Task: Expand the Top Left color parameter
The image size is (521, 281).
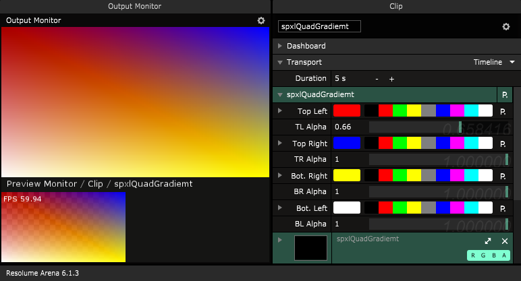Action: [x=280, y=111]
